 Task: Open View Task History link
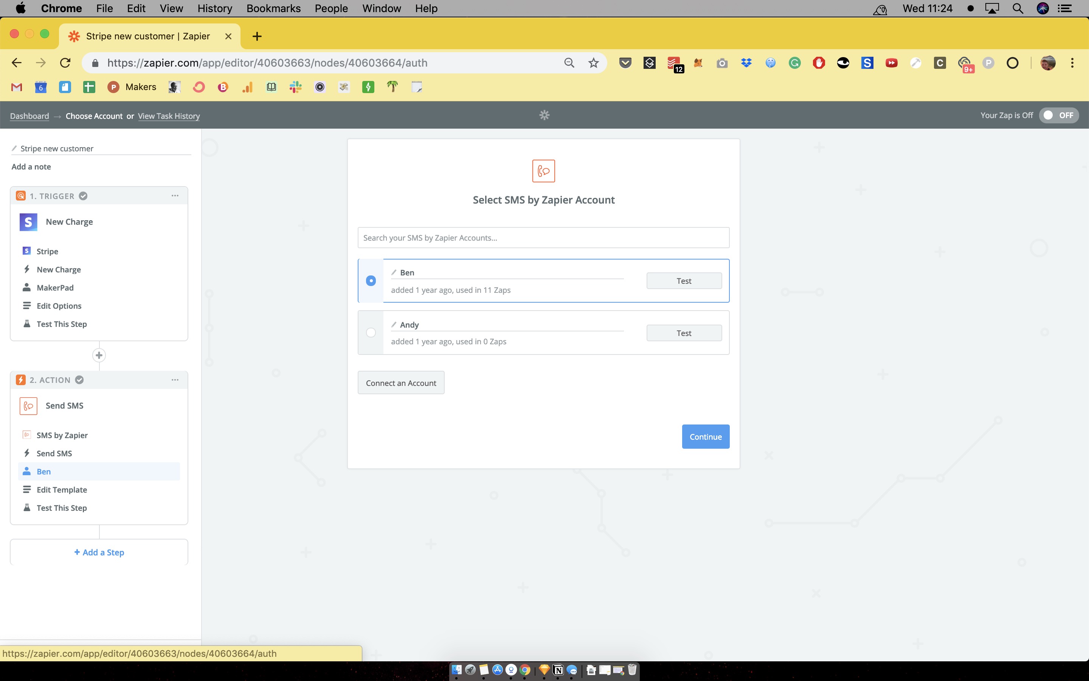coord(169,116)
